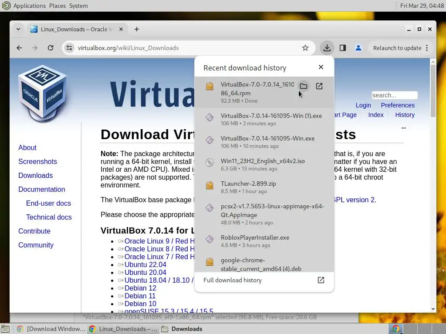Click the page vertical scrollbar thumb
The height and width of the screenshot is (334, 446).
point(433,91)
